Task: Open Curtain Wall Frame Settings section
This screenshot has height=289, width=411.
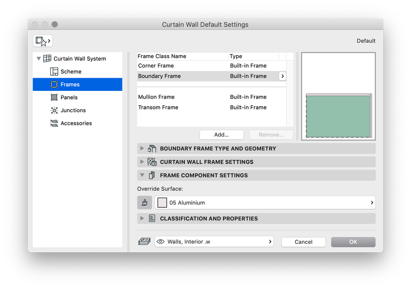Action: click(142, 162)
